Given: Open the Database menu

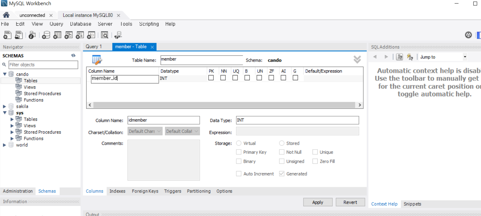Looking at the screenshot, I should pyautogui.click(x=81, y=24).
